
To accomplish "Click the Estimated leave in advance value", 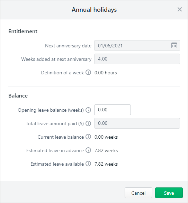I will 106,150.
